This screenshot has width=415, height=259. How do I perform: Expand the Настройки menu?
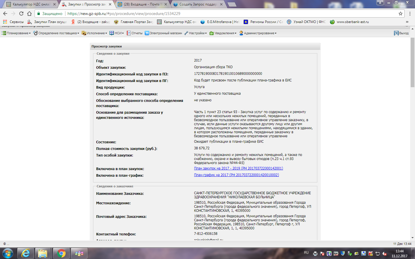click(x=195, y=33)
